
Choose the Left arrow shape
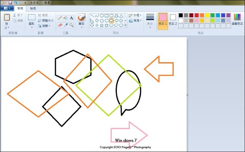[116, 20]
